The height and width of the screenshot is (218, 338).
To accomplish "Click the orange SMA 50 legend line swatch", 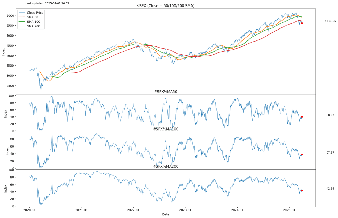I will 22,17.
